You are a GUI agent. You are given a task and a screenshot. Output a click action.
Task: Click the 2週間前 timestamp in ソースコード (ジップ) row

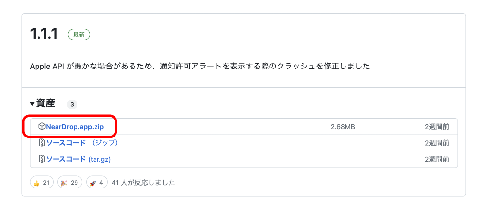point(437,143)
